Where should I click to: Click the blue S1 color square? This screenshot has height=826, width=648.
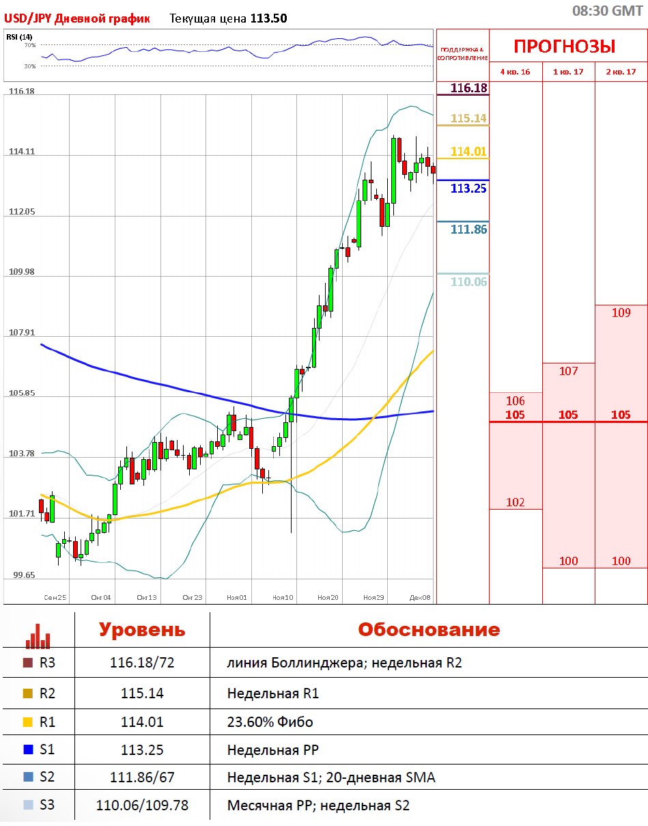point(28,749)
